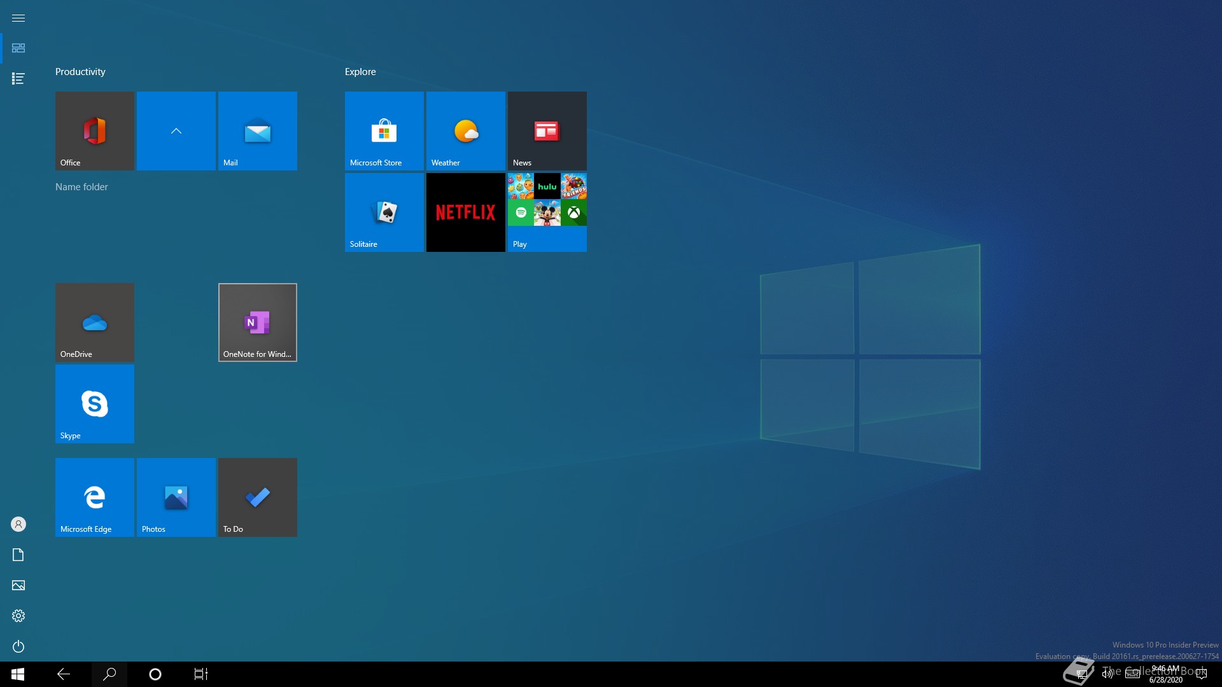Launch OneDrive from its tile

click(x=95, y=323)
